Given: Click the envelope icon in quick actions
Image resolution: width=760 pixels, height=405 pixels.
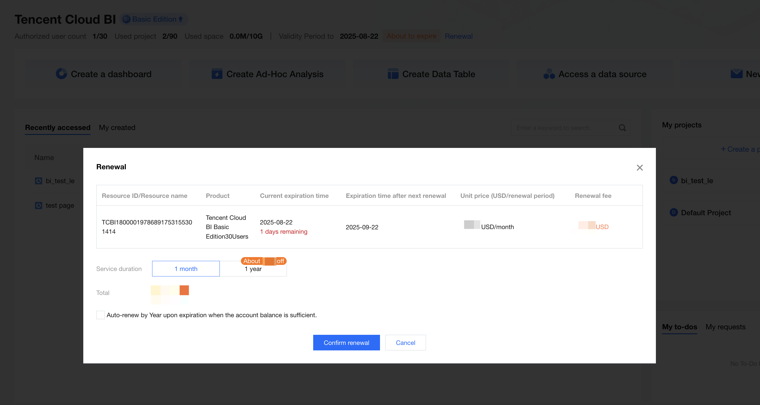Looking at the screenshot, I should [736, 74].
